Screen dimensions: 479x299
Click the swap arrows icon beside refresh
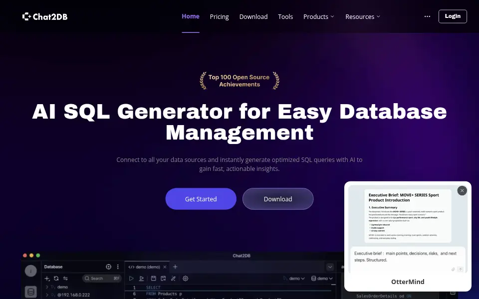[x=65, y=278]
